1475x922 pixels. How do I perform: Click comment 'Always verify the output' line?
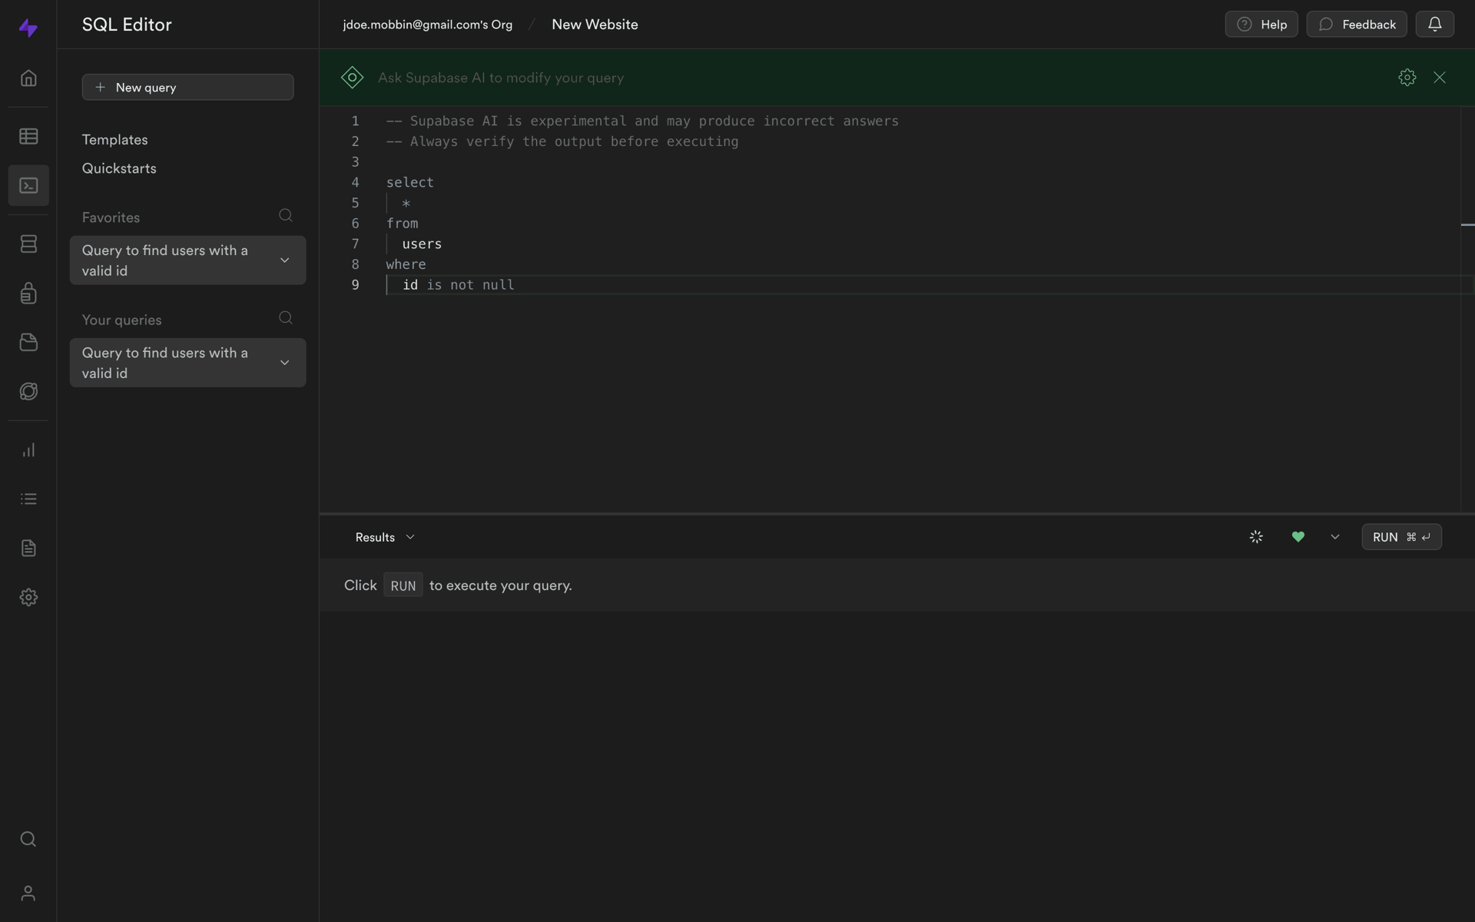click(562, 141)
